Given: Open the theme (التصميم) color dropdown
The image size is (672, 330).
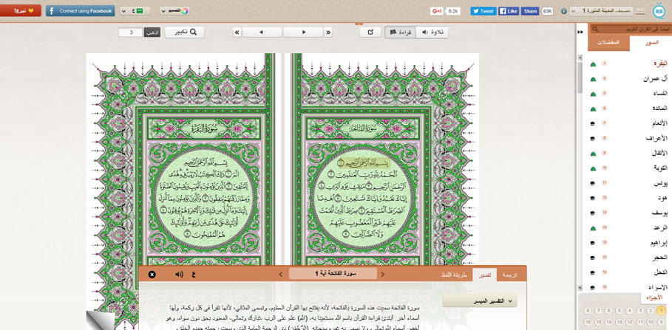Looking at the screenshot, I should point(174,11).
